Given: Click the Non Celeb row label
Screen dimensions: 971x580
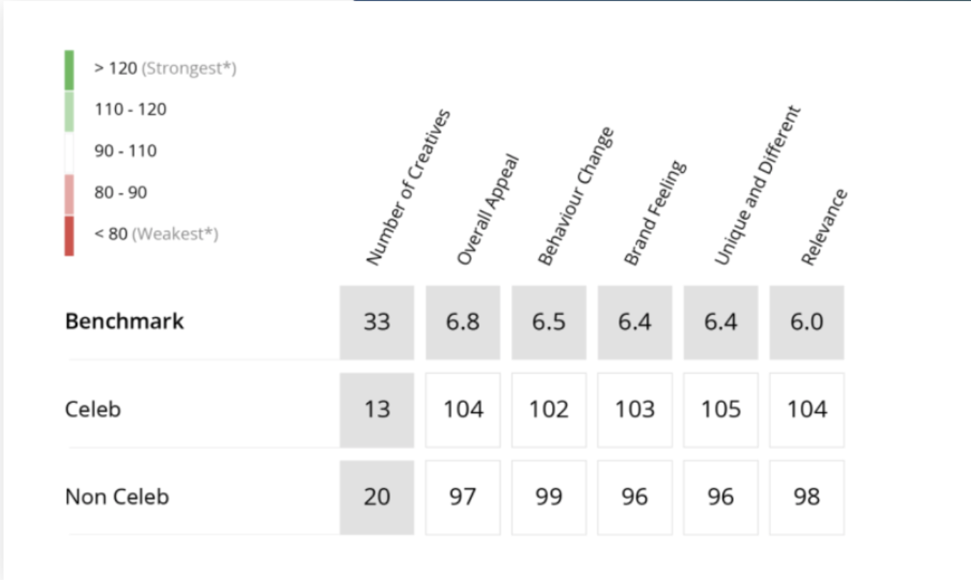Looking at the screenshot, I should pyautogui.click(x=117, y=496).
